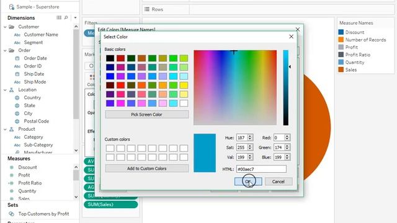Increase the Sat value with up arrow

[x=250, y=146]
